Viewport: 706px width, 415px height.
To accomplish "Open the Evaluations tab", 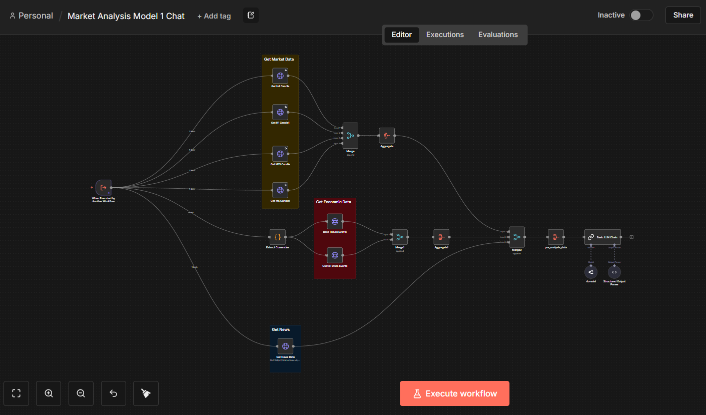I will [x=498, y=35].
